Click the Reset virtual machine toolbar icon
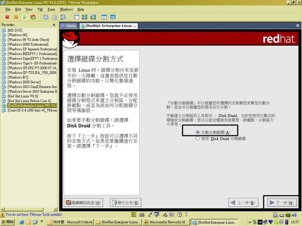Screen dimensions: 302x226 coord(33,17)
